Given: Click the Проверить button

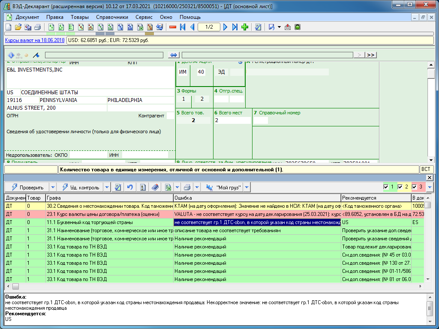Looking at the screenshot, I should click(x=27, y=187).
